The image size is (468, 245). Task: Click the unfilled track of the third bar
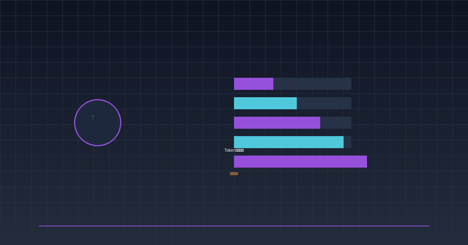click(335, 122)
